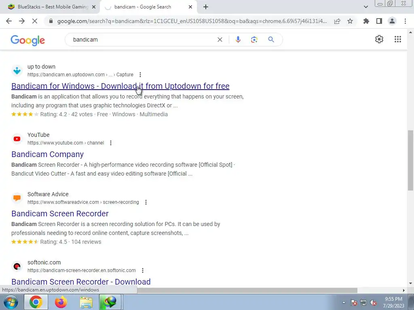Click the Software Advice favicon
This screenshot has width=414, height=310.
tap(17, 198)
